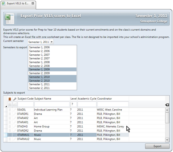Tick the checkbox for the SSADIL row
The image size is (173, 152).
coord(10,110)
